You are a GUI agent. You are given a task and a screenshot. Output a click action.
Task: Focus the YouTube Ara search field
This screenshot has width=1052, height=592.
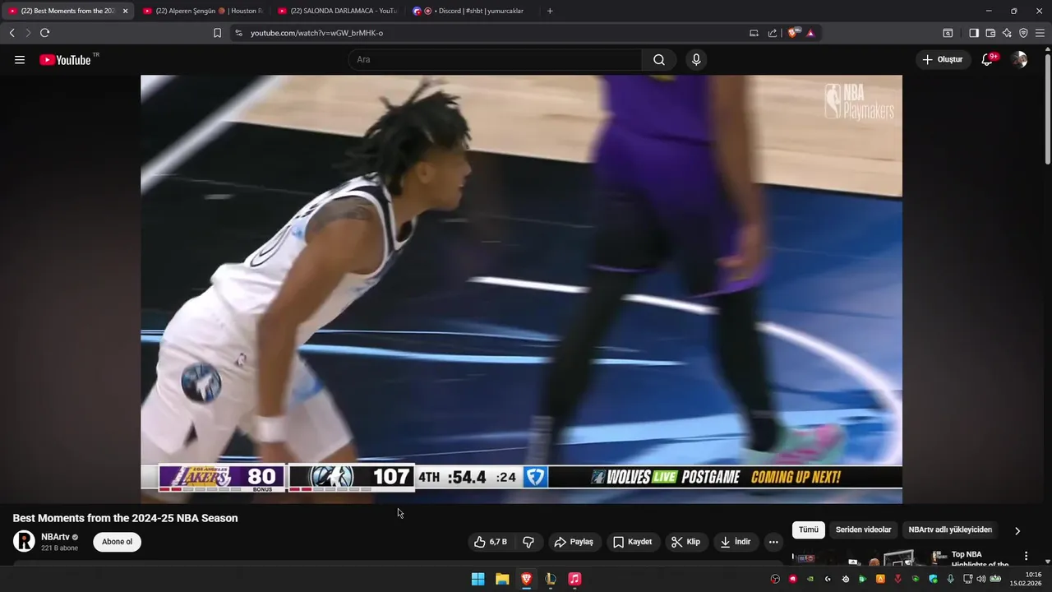(x=496, y=60)
